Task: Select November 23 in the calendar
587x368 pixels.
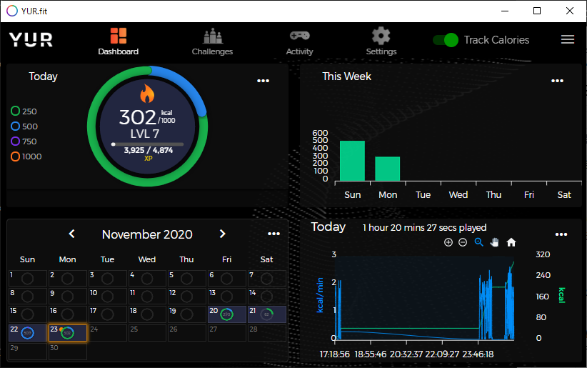Action: 68,333
